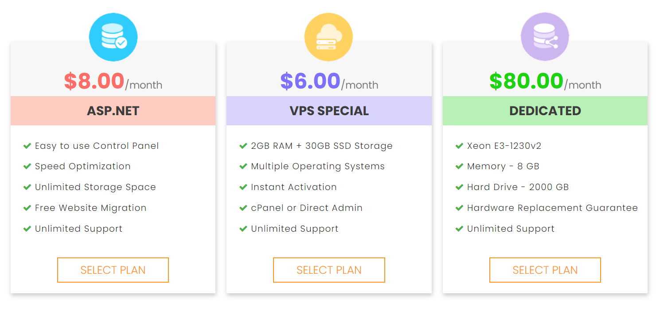Click the blue database icon above ASP.NET

click(x=113, y=37)
